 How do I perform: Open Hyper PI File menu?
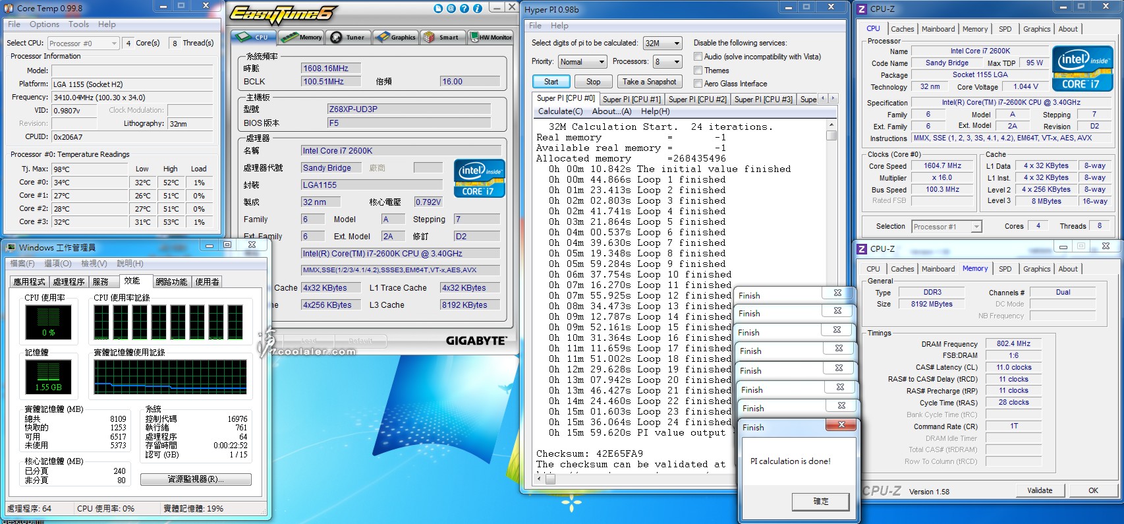pyautogui.click(x=536, y=26)
